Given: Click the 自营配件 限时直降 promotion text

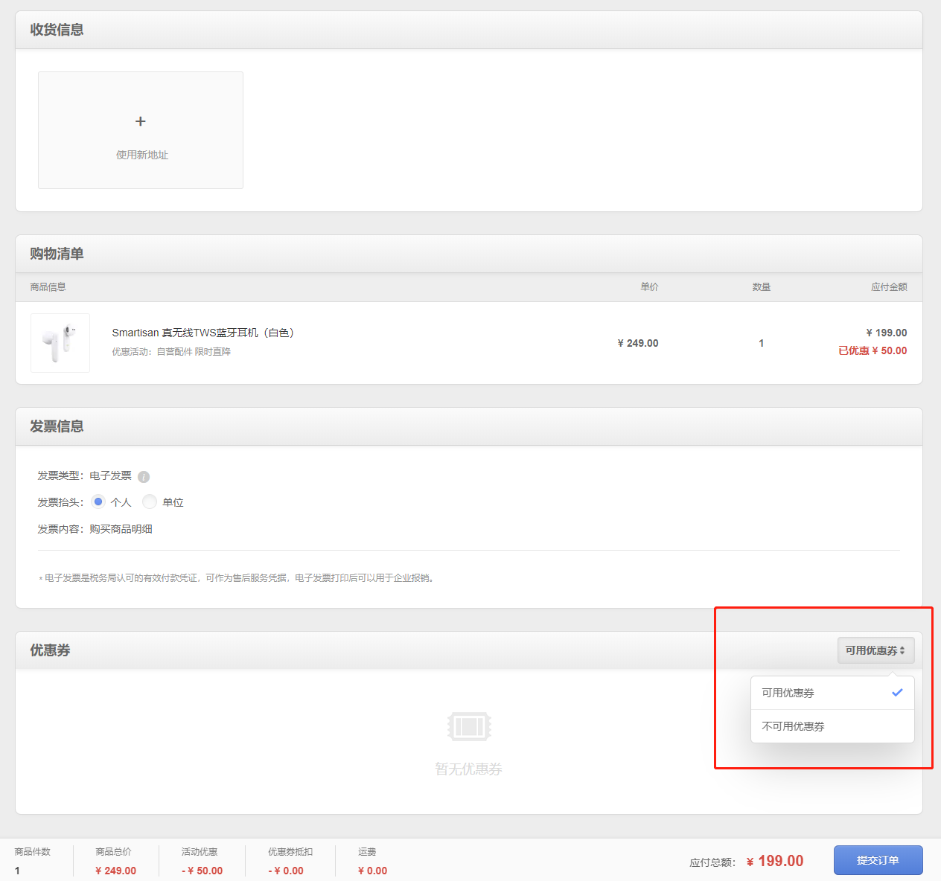Looking at the screenshot, I should (194, 352).
